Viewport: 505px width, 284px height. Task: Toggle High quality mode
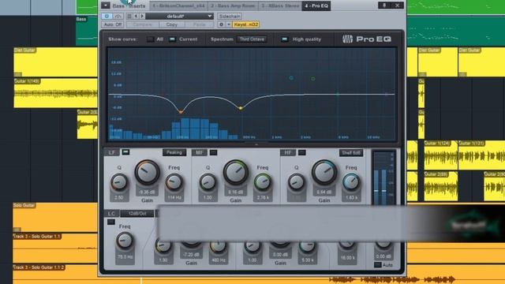[x=284, y=39]
